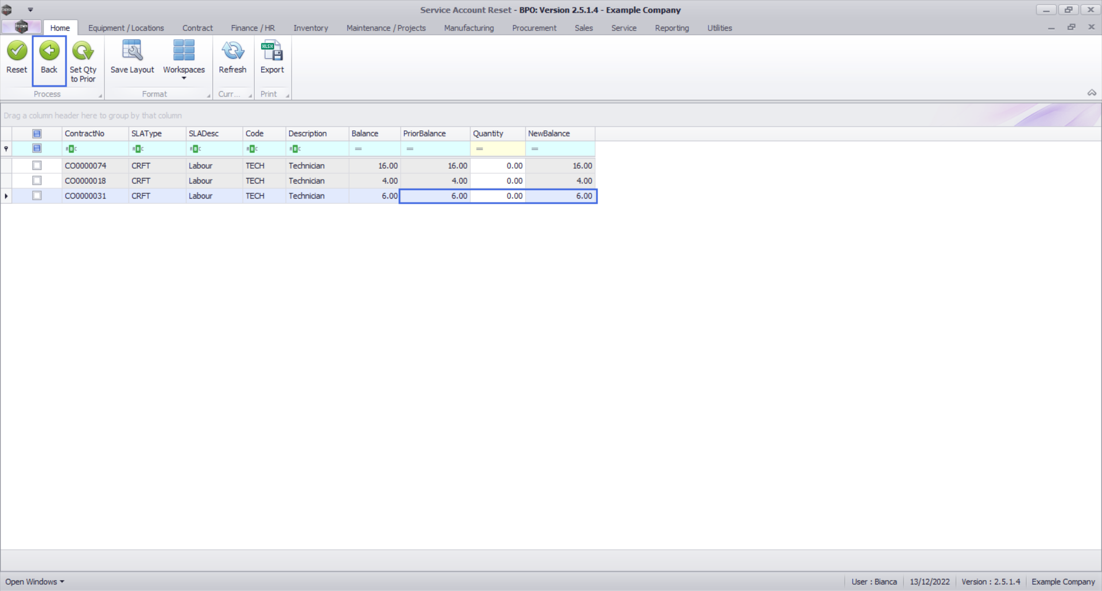
Task: Sort by the Balance column header
Action: pos(374,134)
